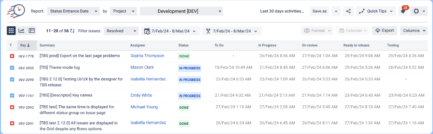Open the Columns menu
The image size is (433, 134).
coord(414,31)
